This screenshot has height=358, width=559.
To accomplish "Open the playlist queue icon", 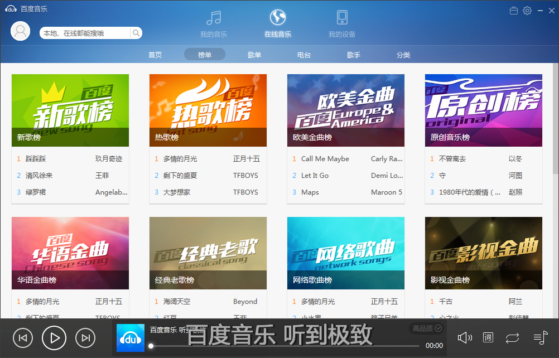I will pos(540,337).
